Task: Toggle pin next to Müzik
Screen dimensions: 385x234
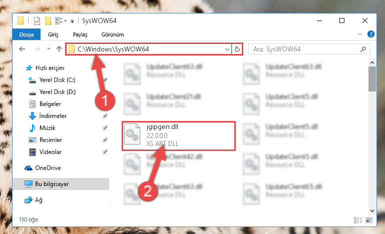Action: (x=105, y=128)
